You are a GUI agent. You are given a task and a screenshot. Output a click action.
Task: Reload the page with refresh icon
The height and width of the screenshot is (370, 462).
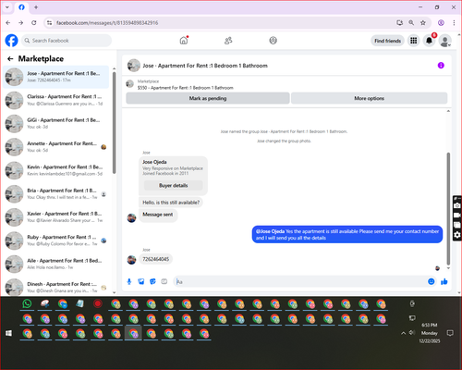click(x=34, y=23)
